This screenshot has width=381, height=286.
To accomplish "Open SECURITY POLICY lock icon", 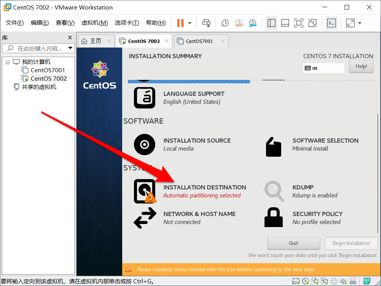I will 274,217.
